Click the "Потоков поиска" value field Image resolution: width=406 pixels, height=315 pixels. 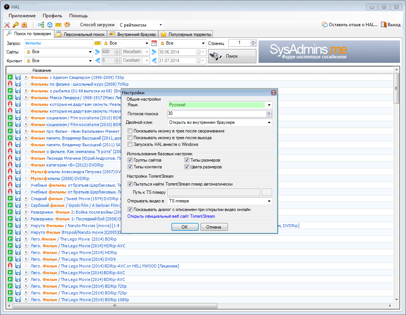217,113
